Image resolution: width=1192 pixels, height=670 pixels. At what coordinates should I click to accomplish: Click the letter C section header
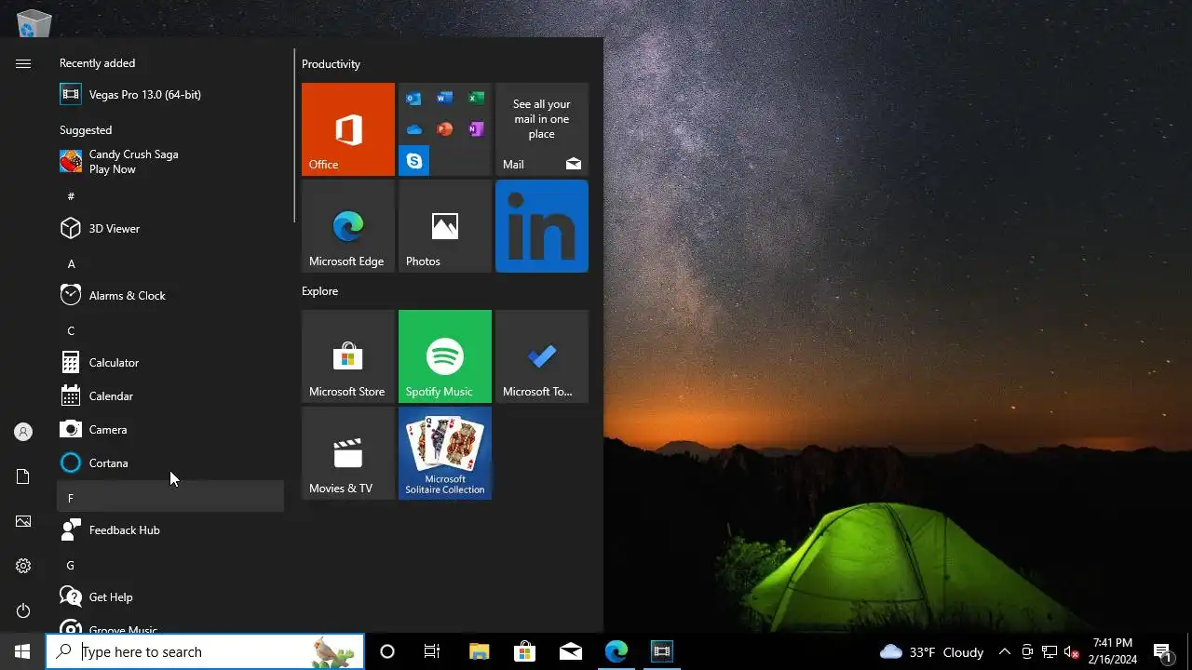170,330
